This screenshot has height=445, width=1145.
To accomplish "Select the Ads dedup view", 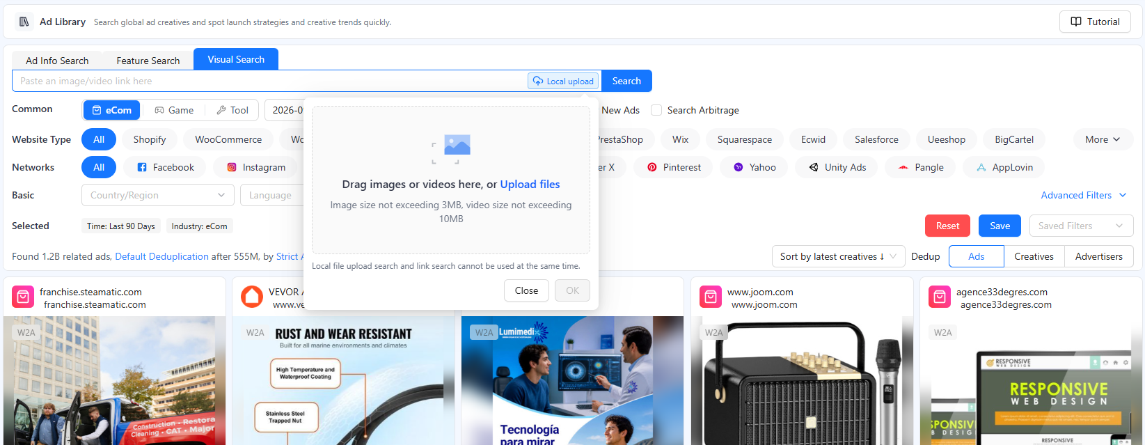I will click(x=976, y=256).
